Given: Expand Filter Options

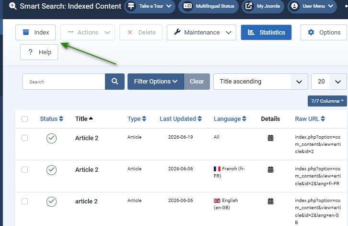Looking at the screenshot, I should (156, 82).
